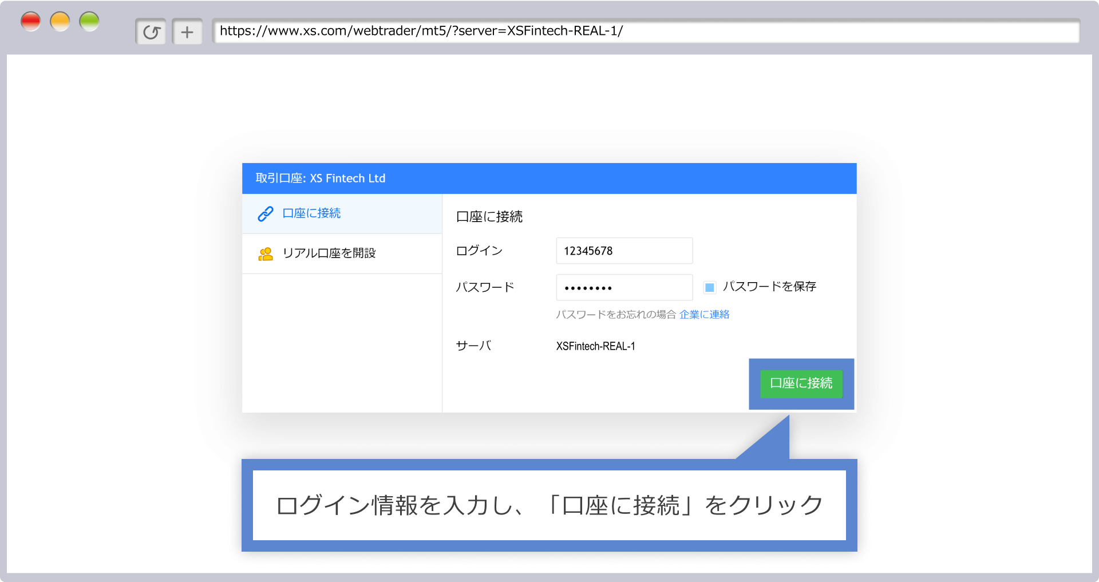
Task: Select the 口座に接続 sidebar tab
Action: 342,213
